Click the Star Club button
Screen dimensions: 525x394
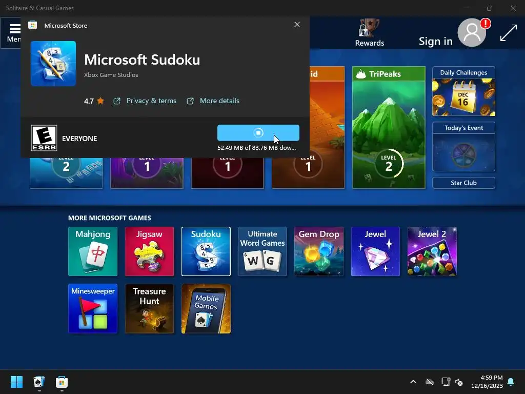463,183
